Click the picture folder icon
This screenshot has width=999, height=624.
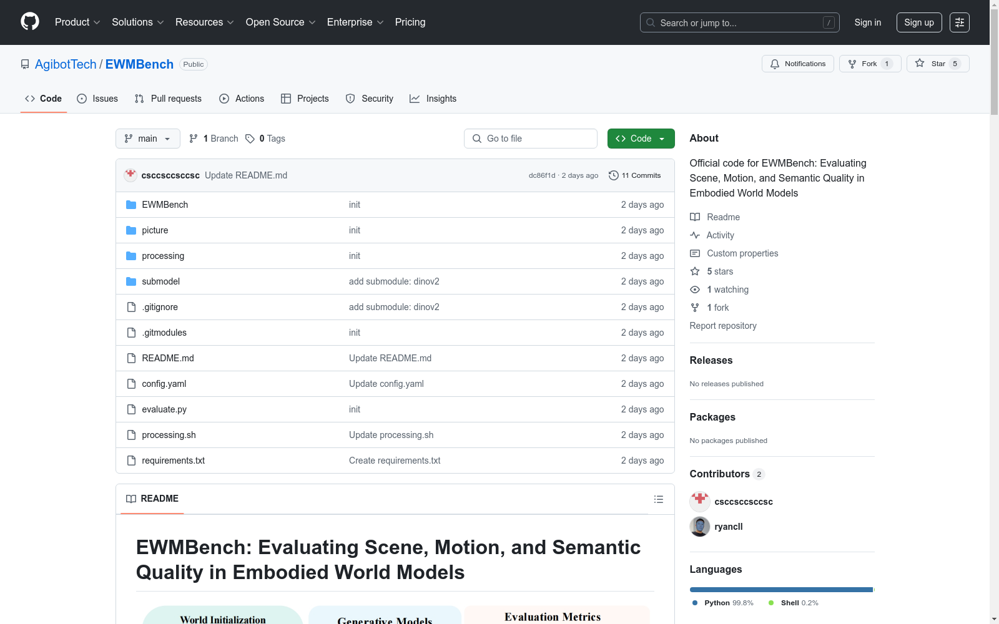click(x=131, y=230)
